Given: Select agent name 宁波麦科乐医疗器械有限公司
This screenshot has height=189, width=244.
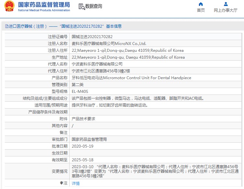Looking at the screenshot, I should pos(97,64).
